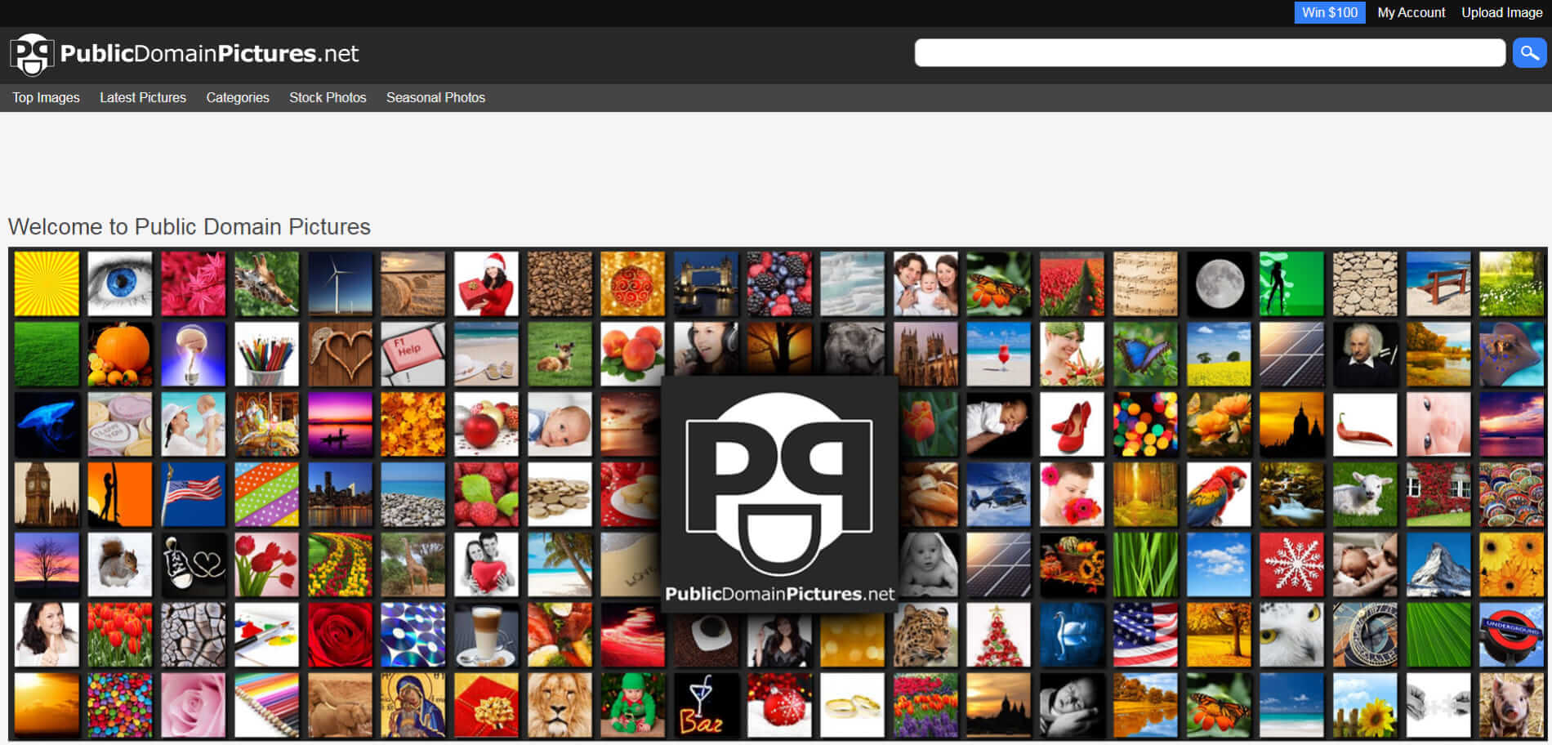Go to Latest Pictures
The height and width of the screenshot is (745, 1552).
click(143, 97)
